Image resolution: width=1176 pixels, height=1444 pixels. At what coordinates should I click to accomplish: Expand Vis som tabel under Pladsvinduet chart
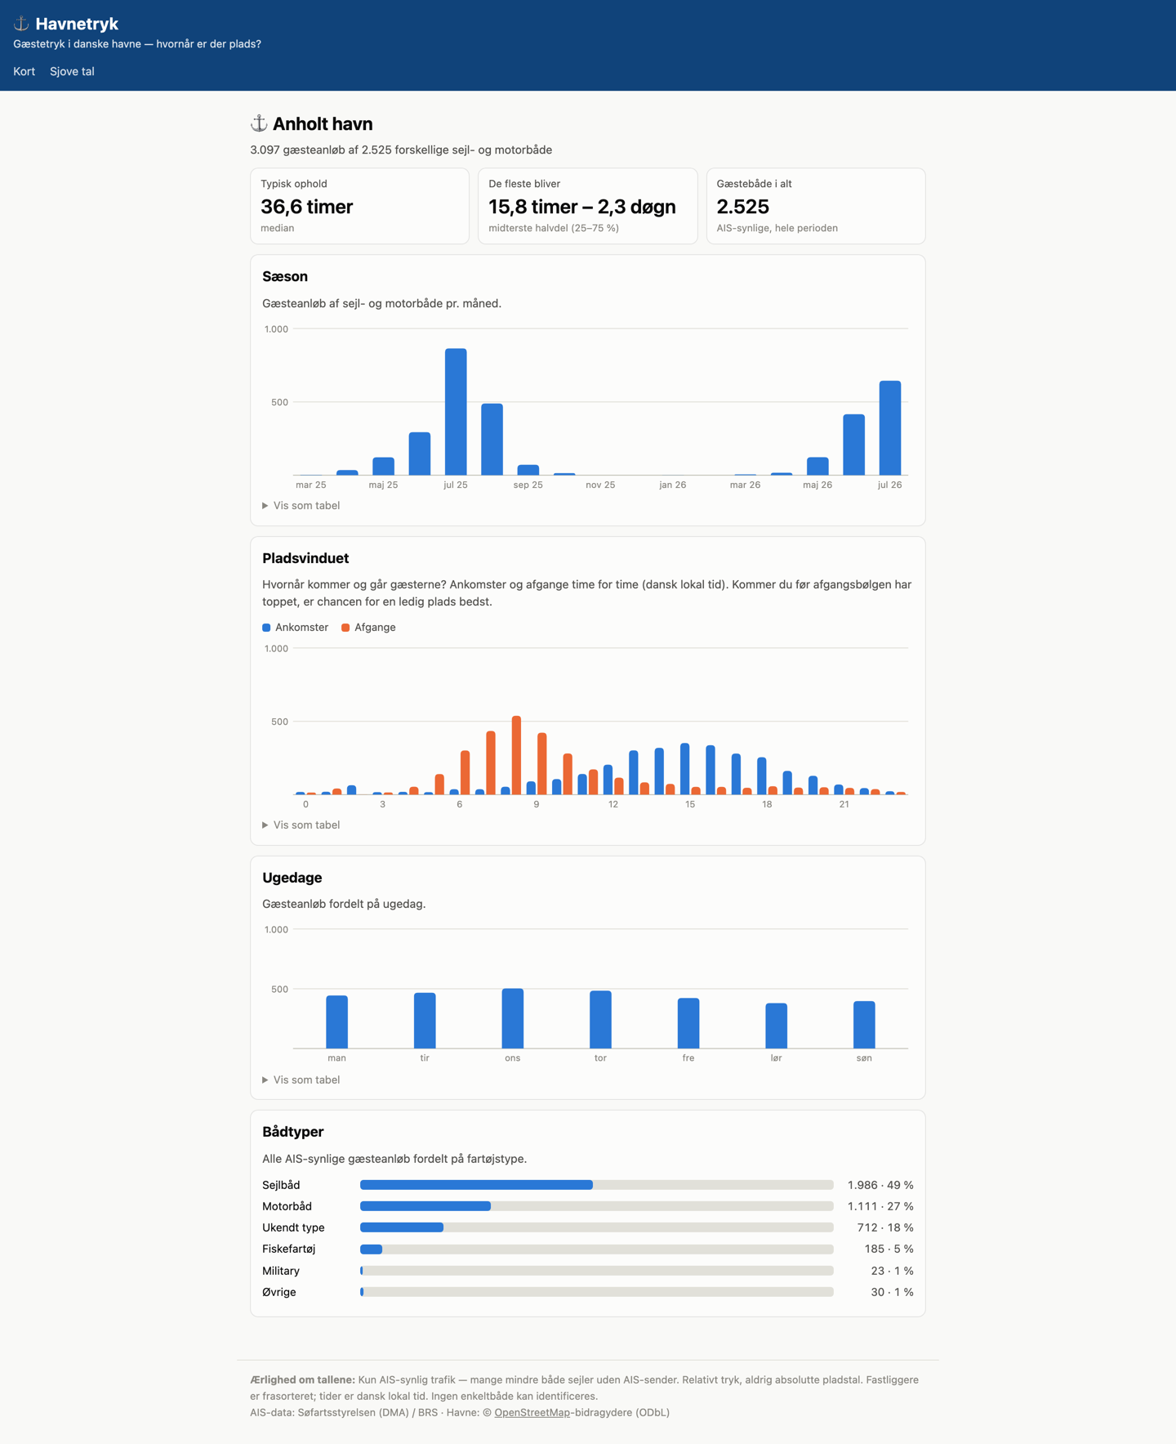pos(301,825)
